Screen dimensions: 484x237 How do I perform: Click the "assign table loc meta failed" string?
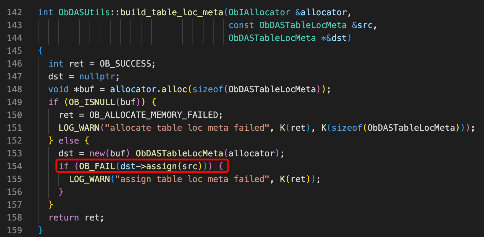pyautogui.click(x=192, y=179)
